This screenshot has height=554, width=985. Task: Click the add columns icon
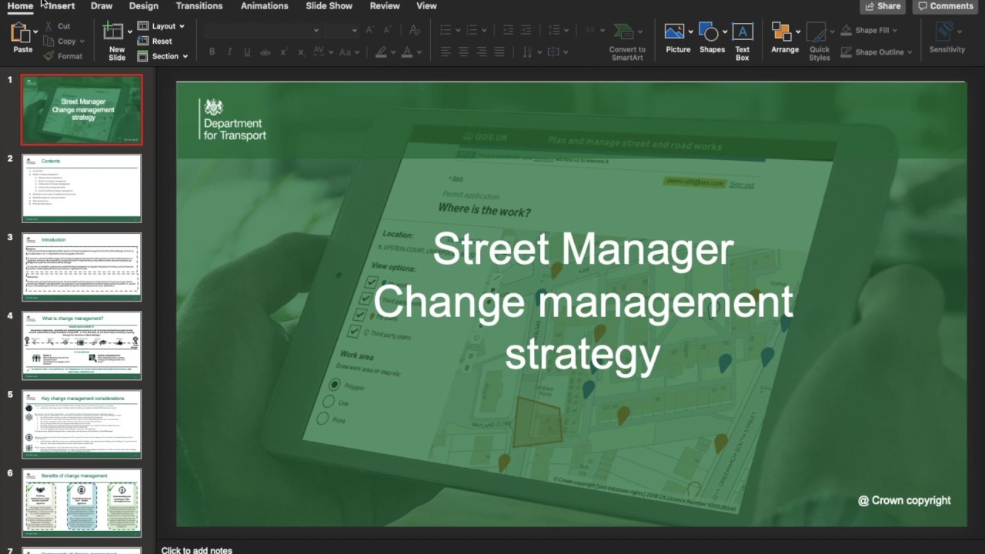[590, 30]
